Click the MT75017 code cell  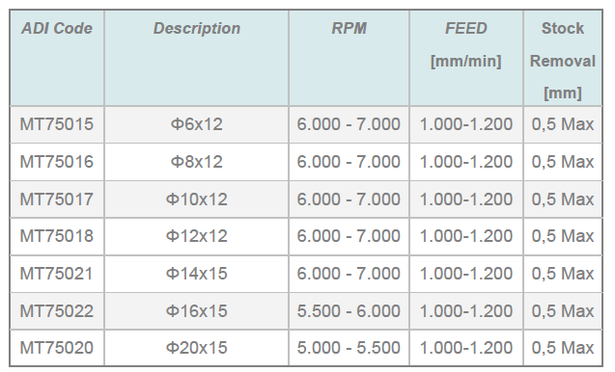click(x=57, y=199)
